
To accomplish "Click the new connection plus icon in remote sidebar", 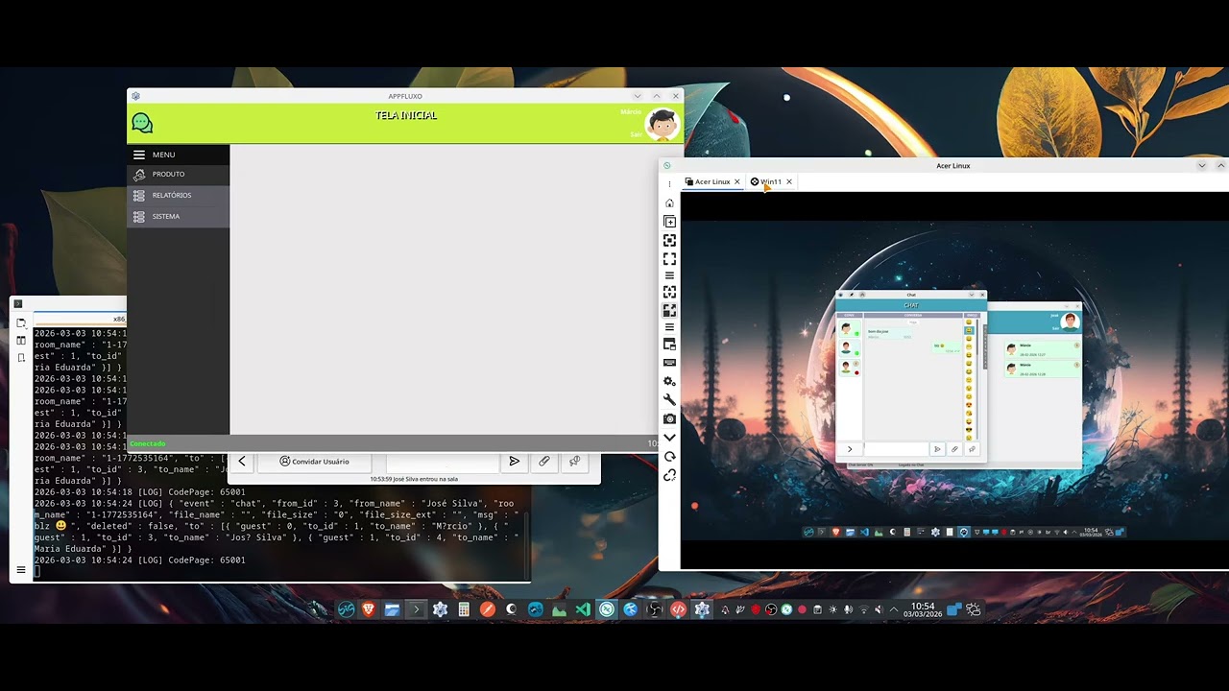I will [669, 222].
